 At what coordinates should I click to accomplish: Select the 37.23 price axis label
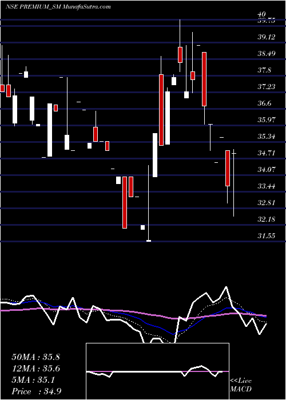coord(267,87)
